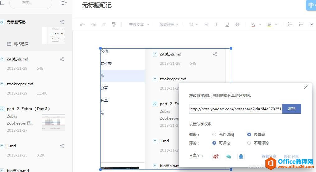
Task: Insert a bulleted list
Action: point(290,24)
